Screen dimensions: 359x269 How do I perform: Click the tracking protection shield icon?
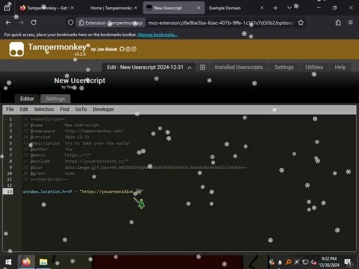pyautogui.click(x=71, y=22)
